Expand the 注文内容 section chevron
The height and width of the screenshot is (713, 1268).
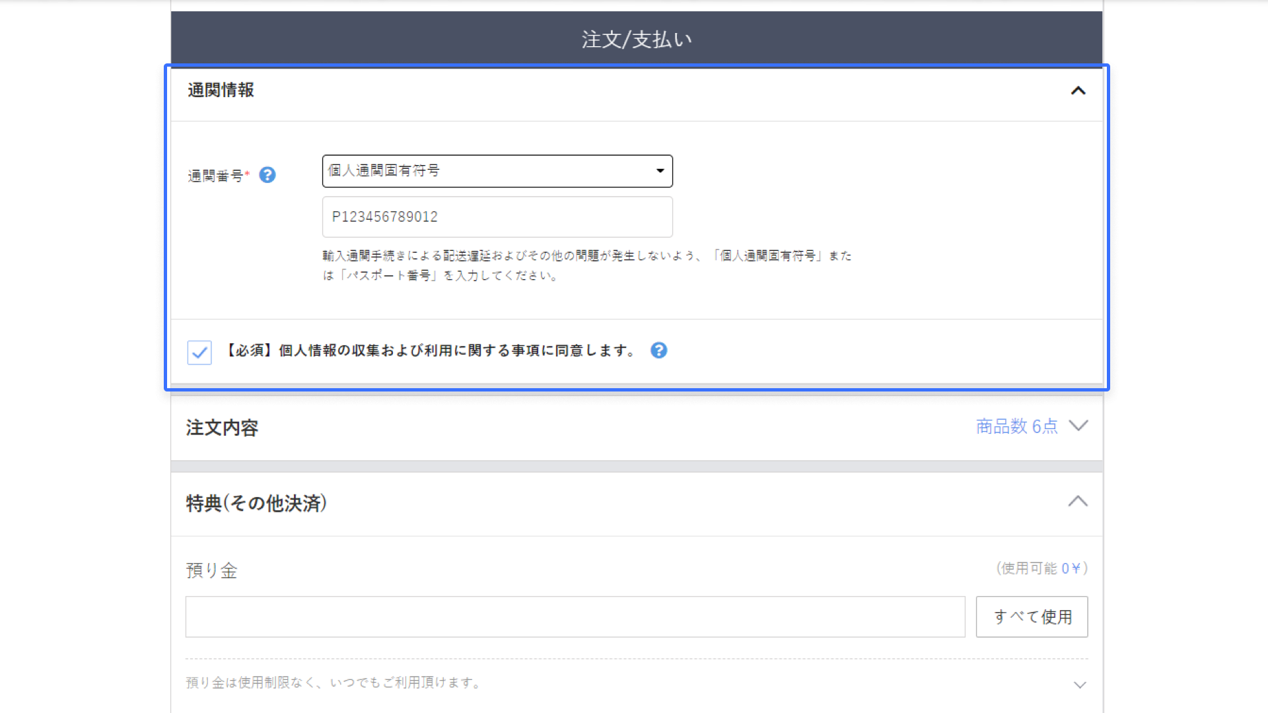[1078, 426]
